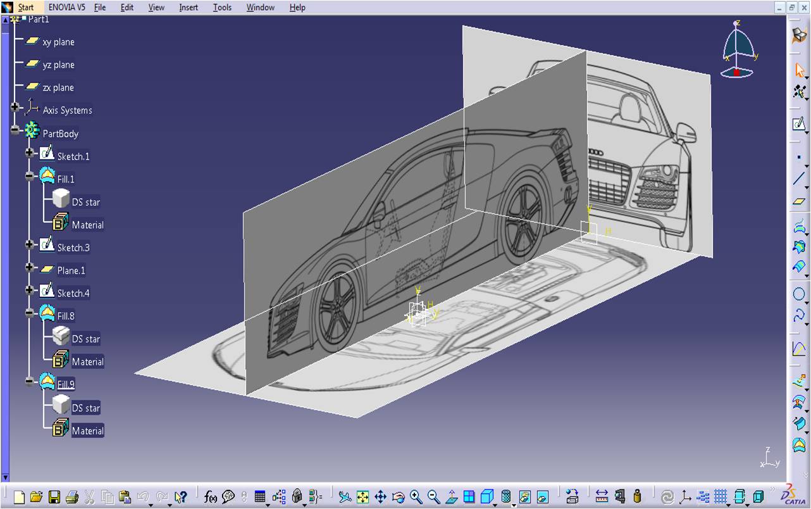Open the Window menu

[261, 8]
